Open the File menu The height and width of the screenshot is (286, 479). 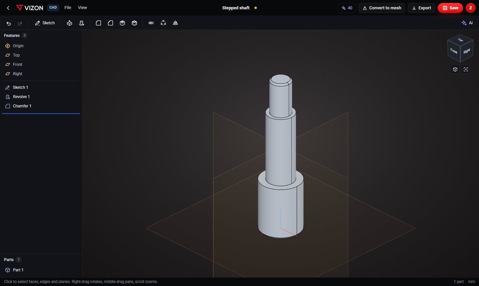[68, 7]
